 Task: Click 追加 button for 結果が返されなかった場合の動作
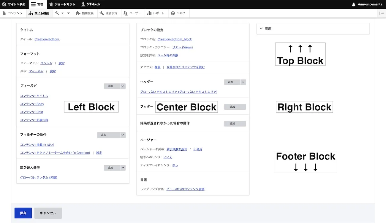[x=235, y=123]
